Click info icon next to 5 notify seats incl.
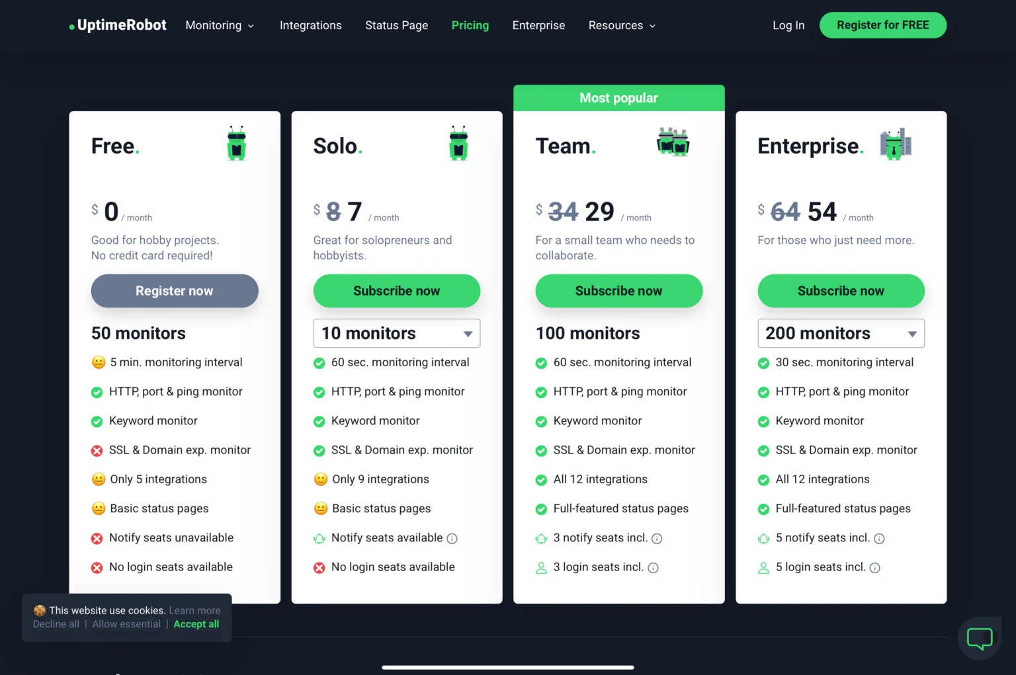 point(879,539)
